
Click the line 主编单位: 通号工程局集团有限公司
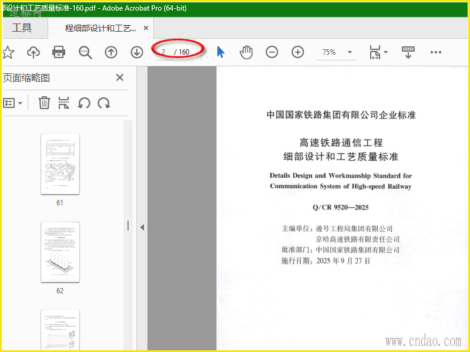tap(337, 229)
